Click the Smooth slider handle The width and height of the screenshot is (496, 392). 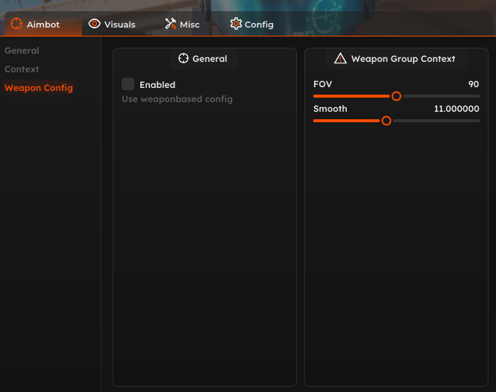(x=386, y=121)
